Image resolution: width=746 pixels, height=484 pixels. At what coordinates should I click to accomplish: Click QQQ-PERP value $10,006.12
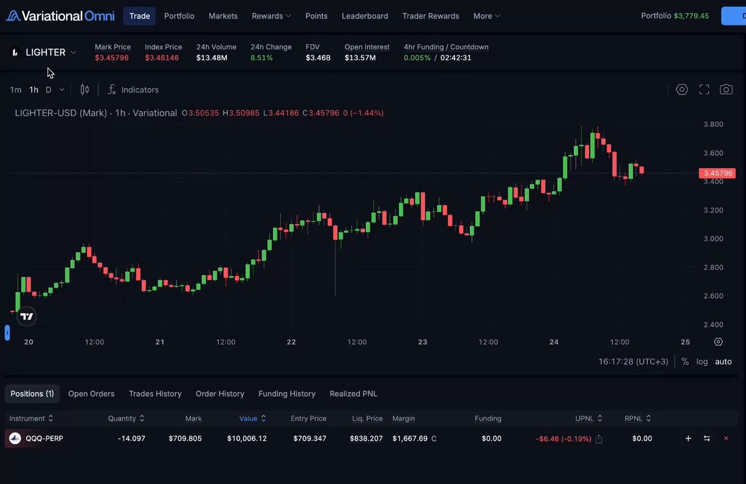pos(247,439)
